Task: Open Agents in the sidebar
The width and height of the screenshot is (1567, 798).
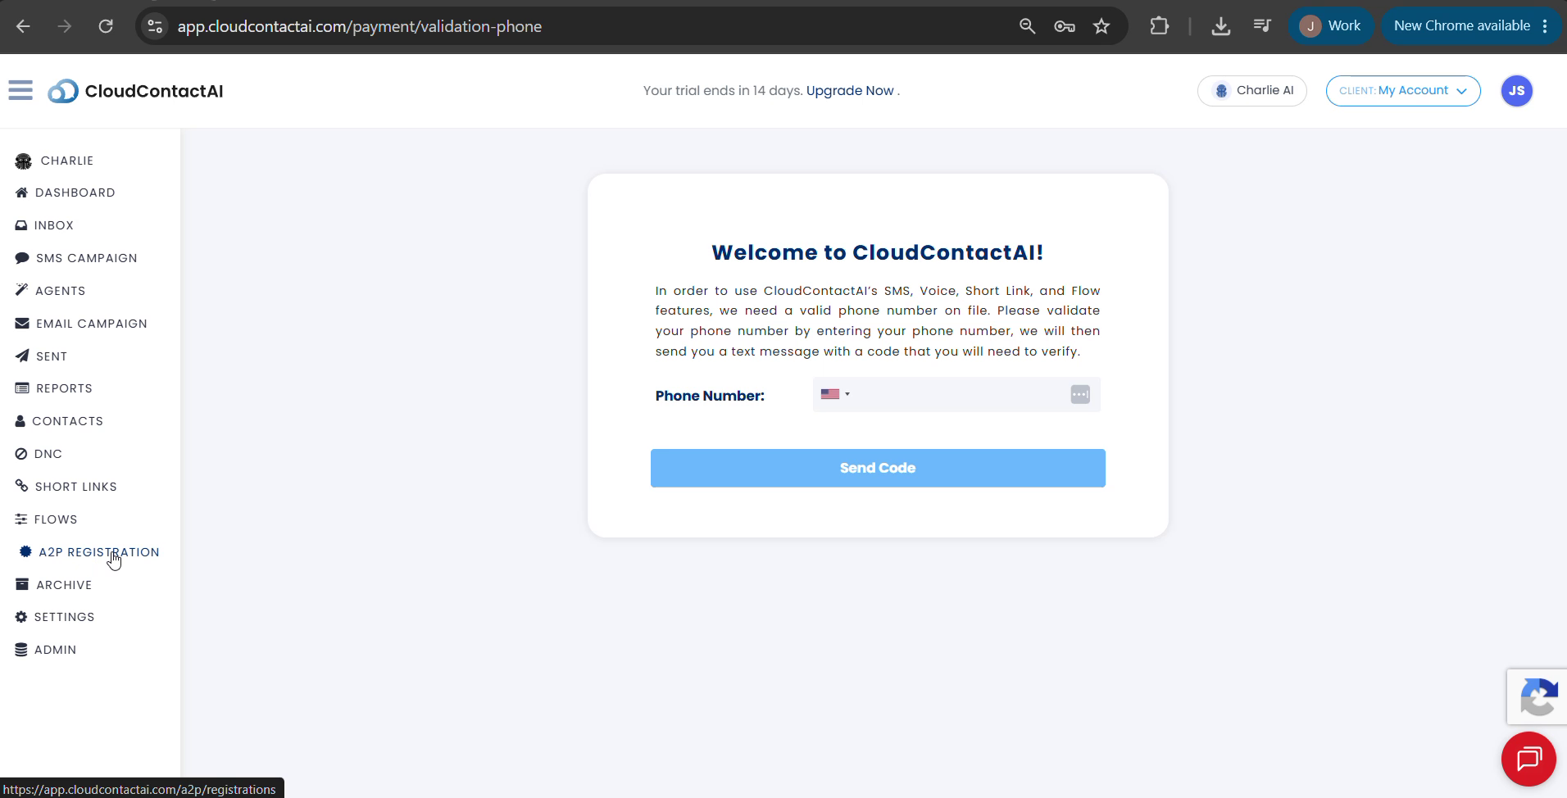Action: [x=61, y=291]
